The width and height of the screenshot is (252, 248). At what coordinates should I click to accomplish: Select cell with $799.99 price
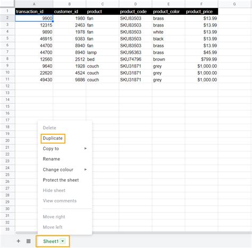coord(201,59)
